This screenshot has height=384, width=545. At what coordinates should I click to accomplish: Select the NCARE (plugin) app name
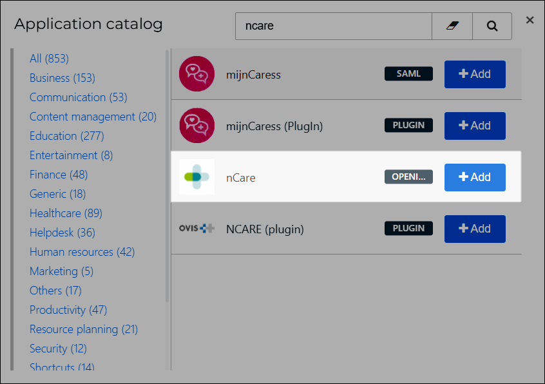(265, 229)
